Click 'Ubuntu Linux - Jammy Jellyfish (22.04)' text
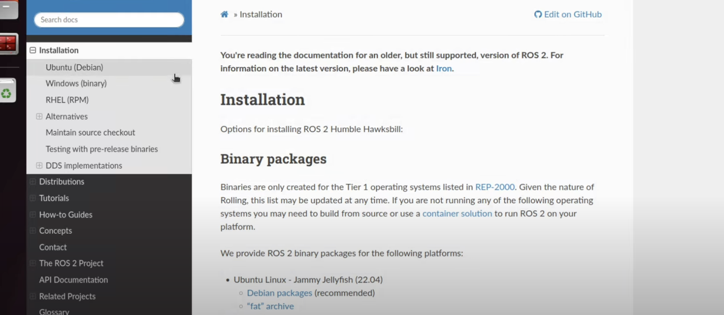 point(308,280)
